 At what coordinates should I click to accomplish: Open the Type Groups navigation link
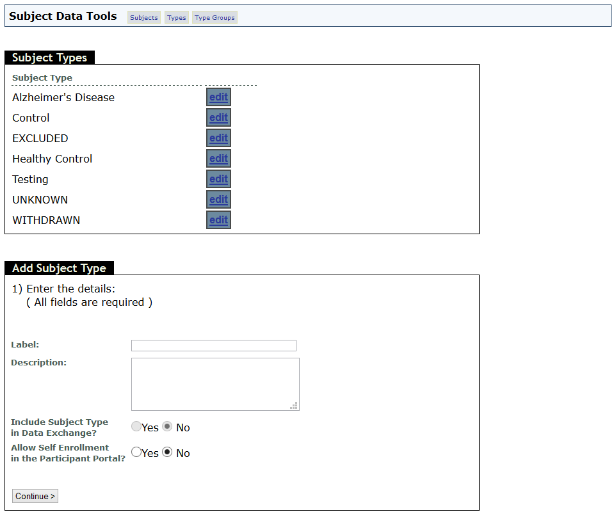click(x=215, y=17)
